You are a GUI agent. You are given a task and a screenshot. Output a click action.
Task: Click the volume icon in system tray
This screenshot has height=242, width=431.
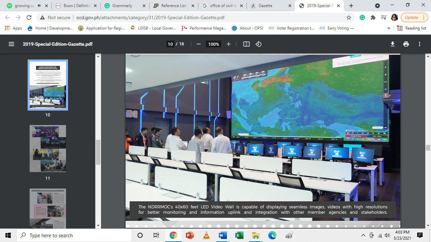pyautogui.click(x=387, y=235)
